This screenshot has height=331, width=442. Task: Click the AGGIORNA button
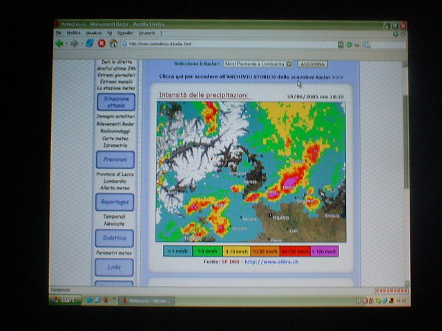312,63
